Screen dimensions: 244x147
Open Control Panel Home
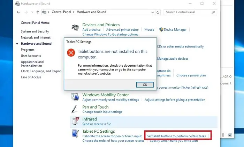pos(35,23)
